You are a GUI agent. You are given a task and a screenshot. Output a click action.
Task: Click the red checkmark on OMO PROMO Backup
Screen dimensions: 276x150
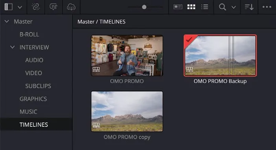[x=189, y=40]
